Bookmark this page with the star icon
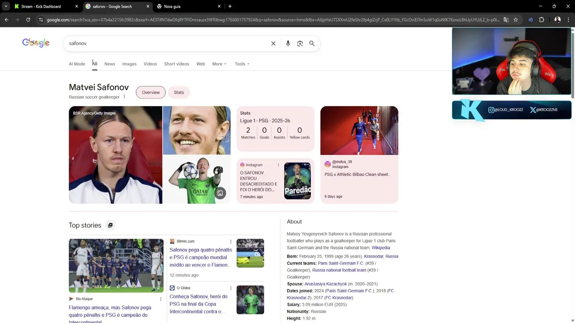Viewport: 575px width, 323px height. [516, 20]
